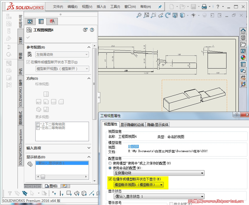Open the Appearances color ball icon

tap(243, 57)
